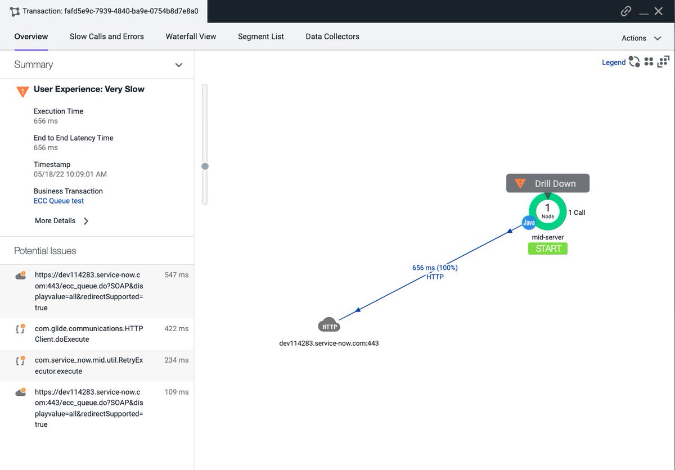The height and width of the screenshot is (470, 675).
Task: Apply auto-fit layout icon on flow map
Action: tap(663, 62)
